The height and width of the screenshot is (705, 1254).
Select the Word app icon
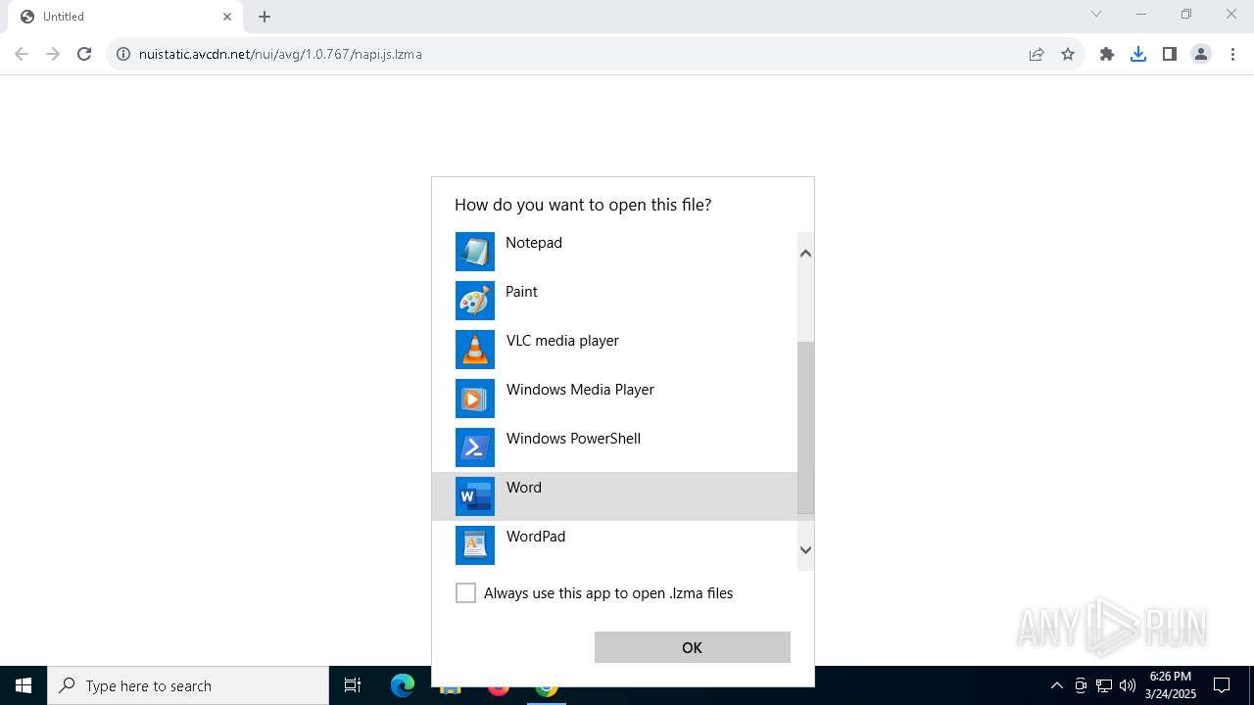475,496
